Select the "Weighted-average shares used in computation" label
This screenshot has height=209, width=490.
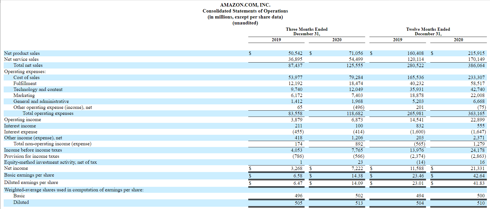tap(74, 190)
